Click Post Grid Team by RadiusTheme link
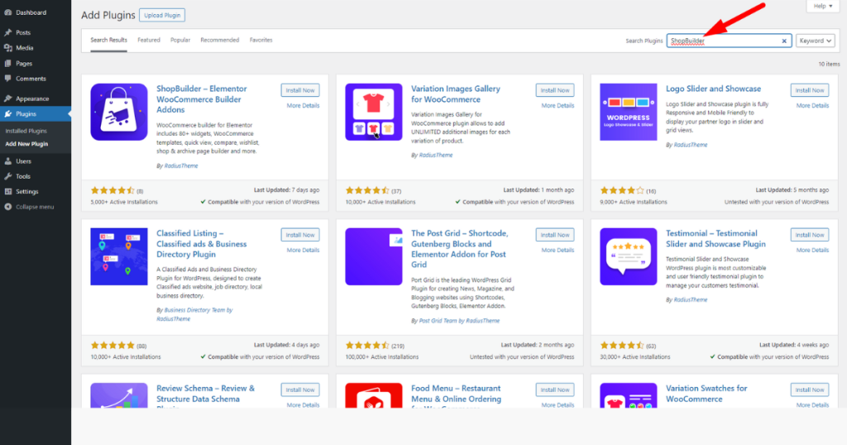847x445 pixels. pos(459,321)
